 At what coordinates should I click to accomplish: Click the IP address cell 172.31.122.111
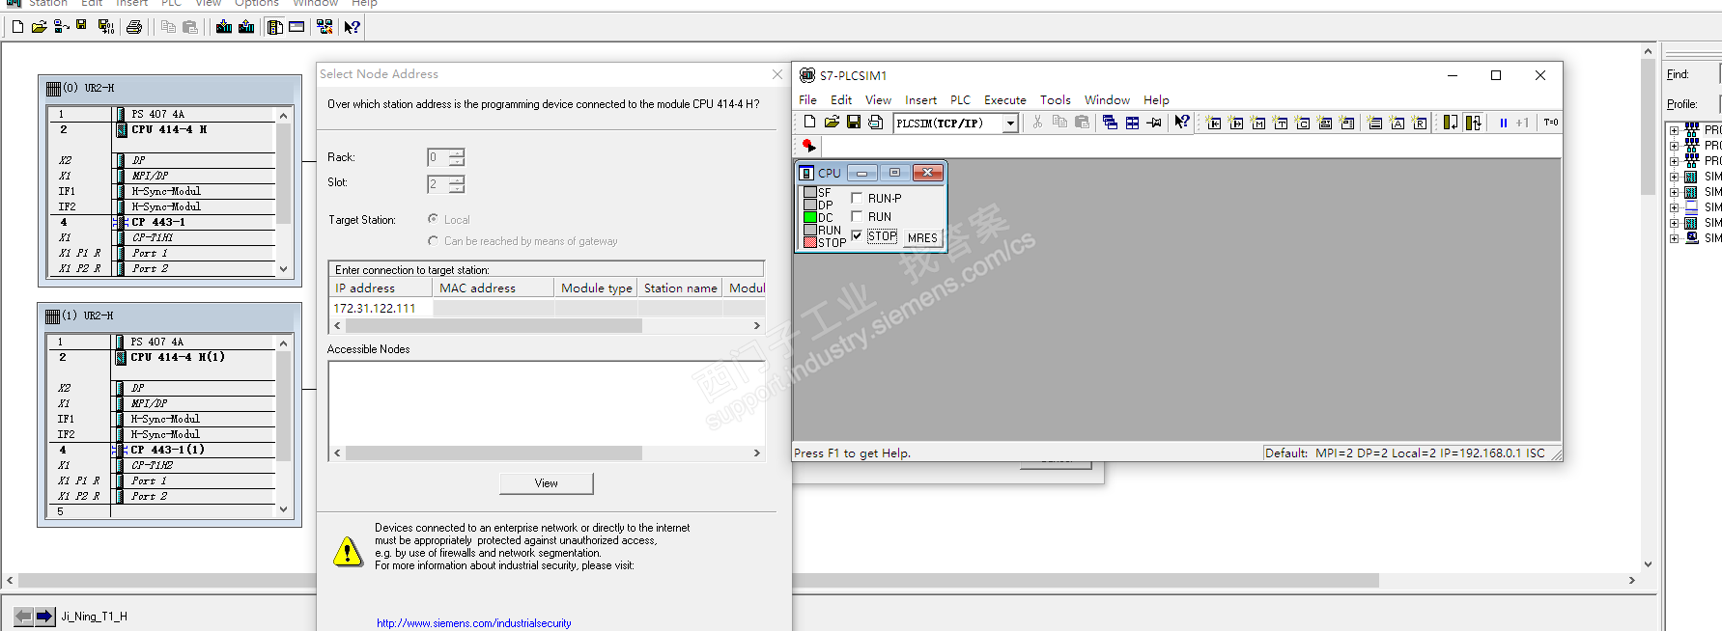tap(381, 308)
